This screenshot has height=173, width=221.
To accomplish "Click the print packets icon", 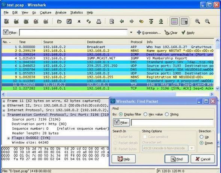I will (99, 21).
